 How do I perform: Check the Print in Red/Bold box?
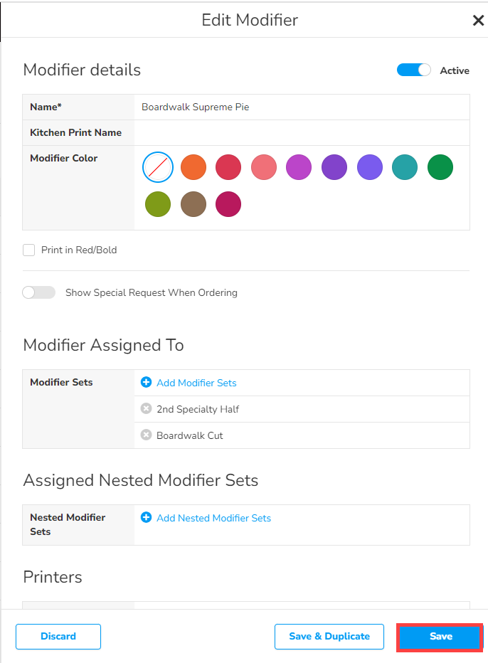[29, 250]
